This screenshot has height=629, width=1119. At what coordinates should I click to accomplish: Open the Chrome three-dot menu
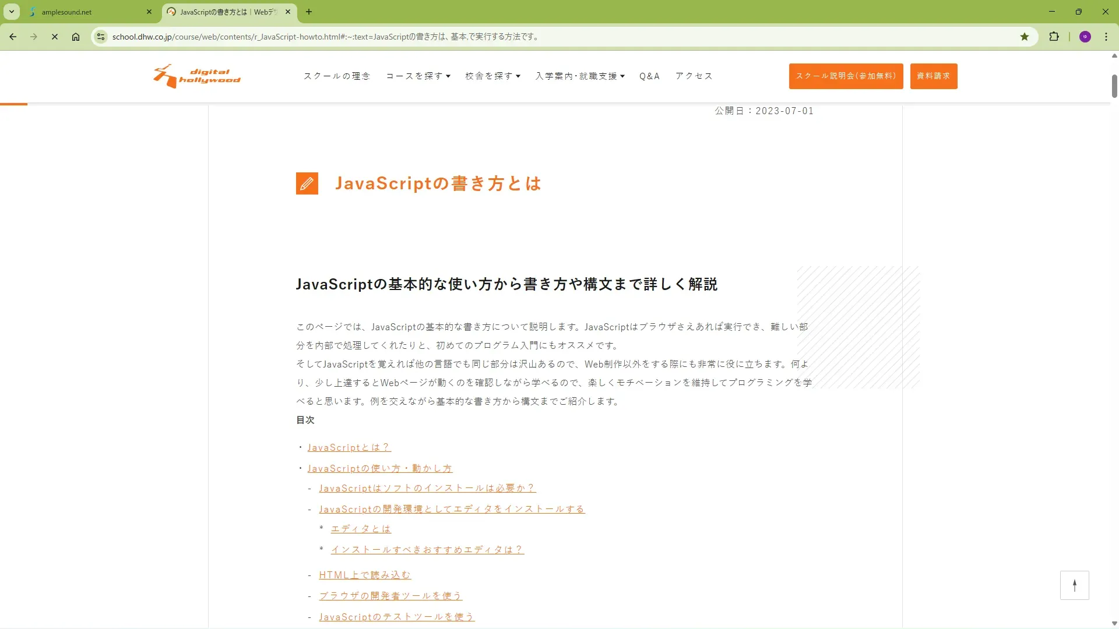coord(1106,37)
